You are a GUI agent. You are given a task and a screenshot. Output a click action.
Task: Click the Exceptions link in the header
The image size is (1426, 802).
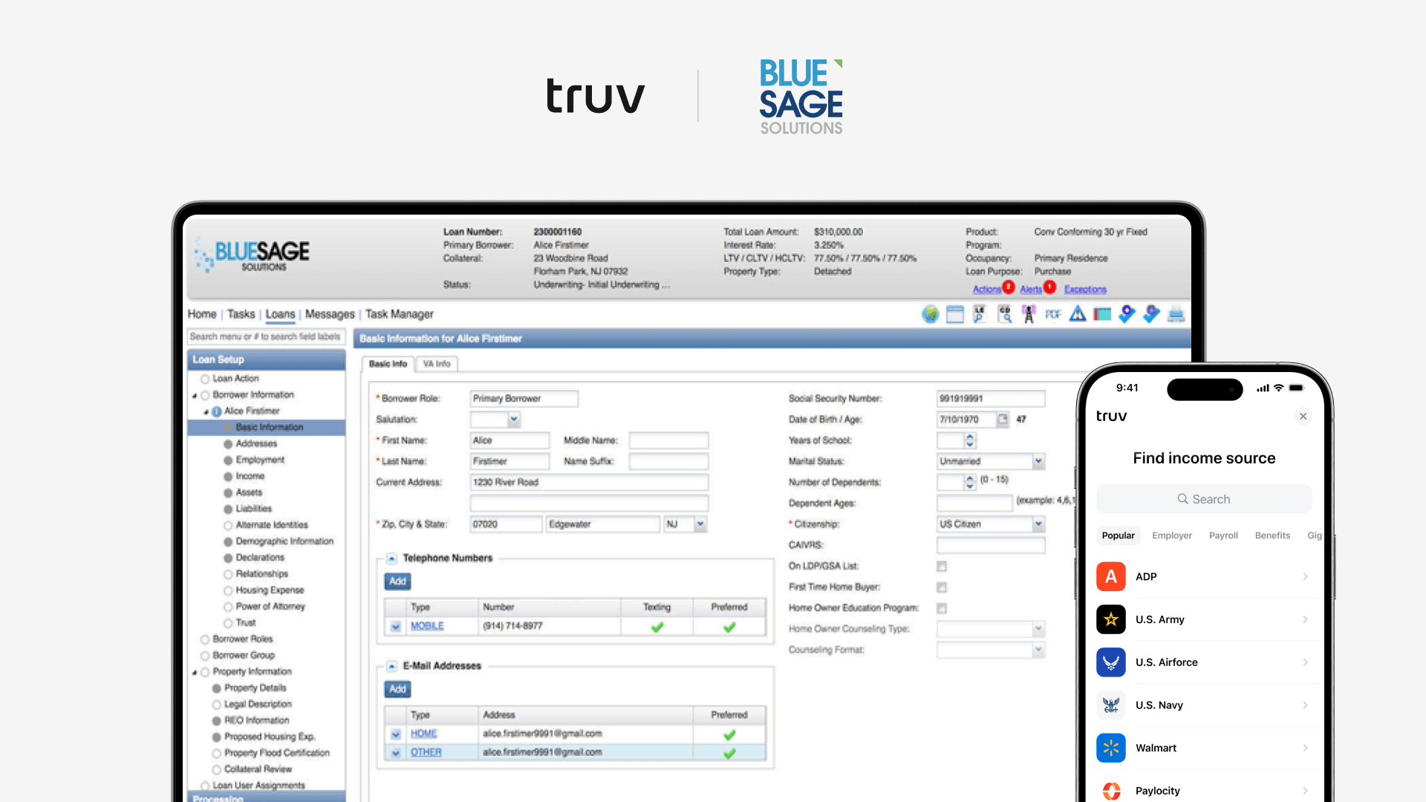tap(1084, 289)
